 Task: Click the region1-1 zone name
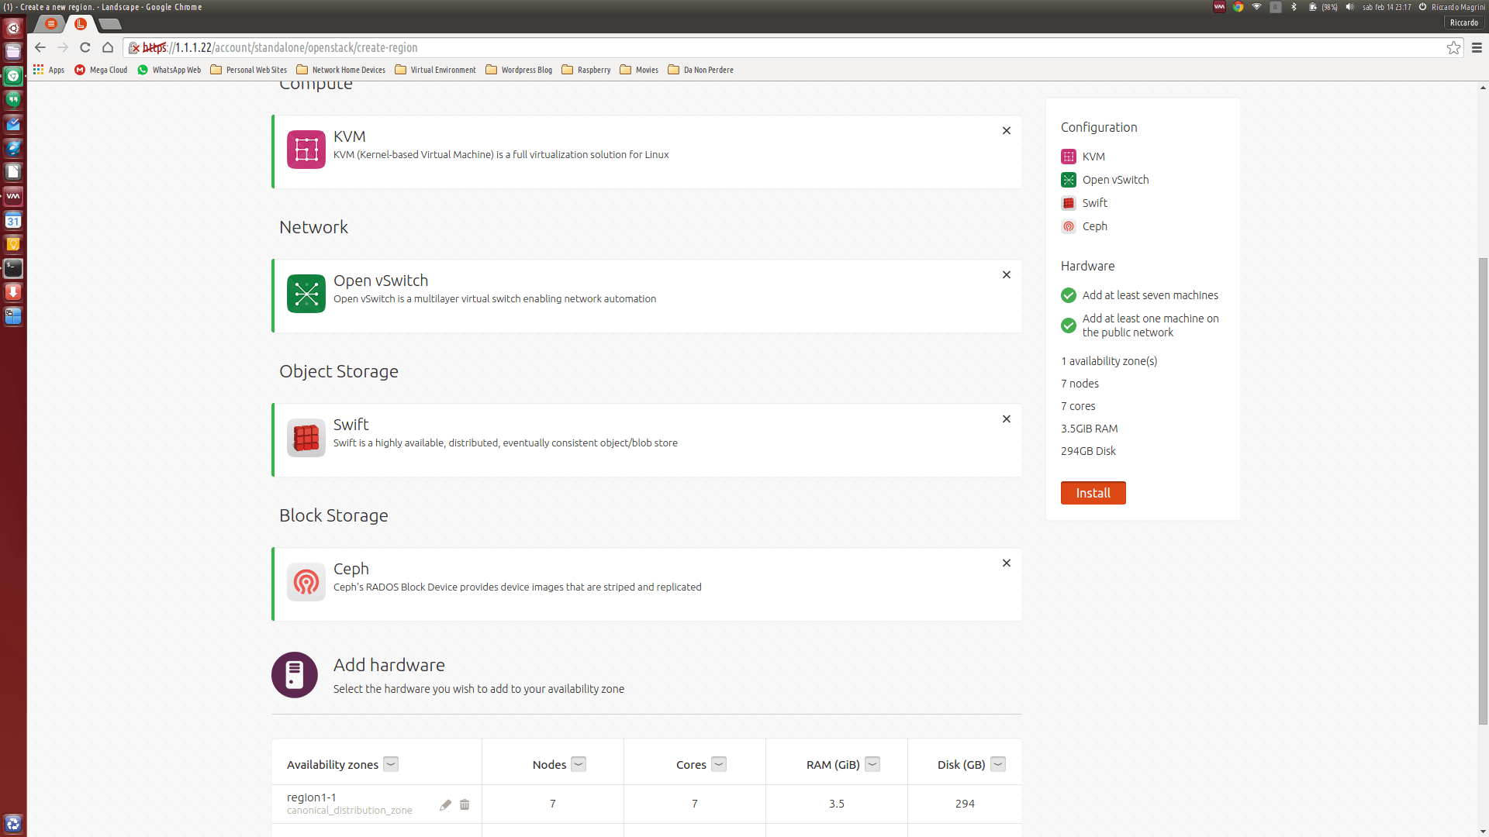(x=311, y=797)
